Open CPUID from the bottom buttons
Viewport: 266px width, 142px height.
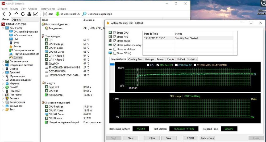coord(190,138)
